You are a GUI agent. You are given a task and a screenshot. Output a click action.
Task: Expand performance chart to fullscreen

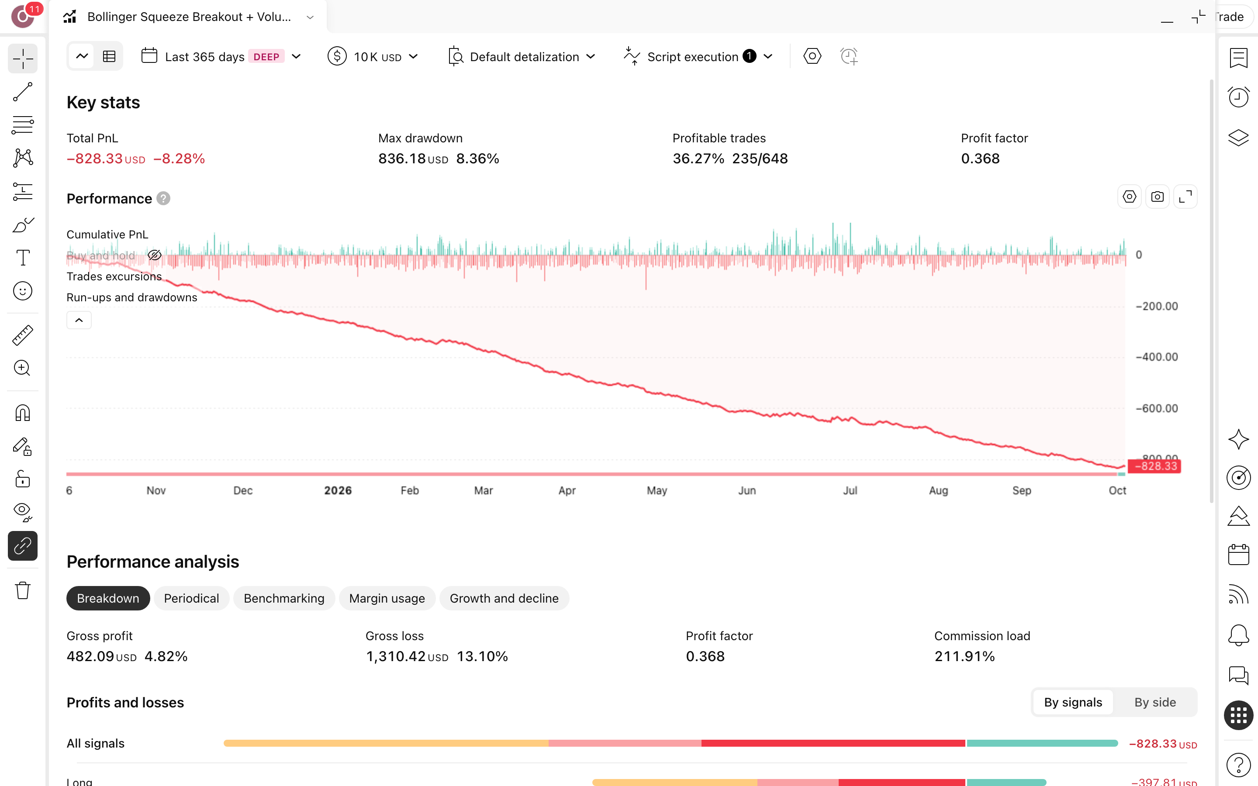pos(1185,196)
